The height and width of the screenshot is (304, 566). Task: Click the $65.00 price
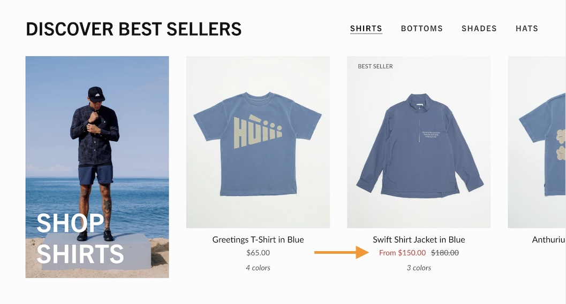(x=258, y=253)
